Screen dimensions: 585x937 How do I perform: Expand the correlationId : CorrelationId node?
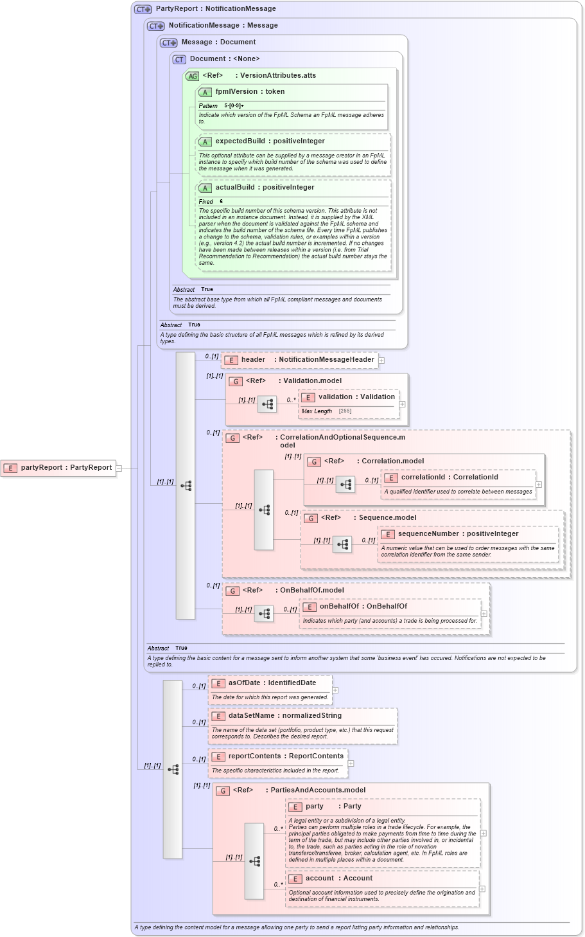(x=539, y=485)
